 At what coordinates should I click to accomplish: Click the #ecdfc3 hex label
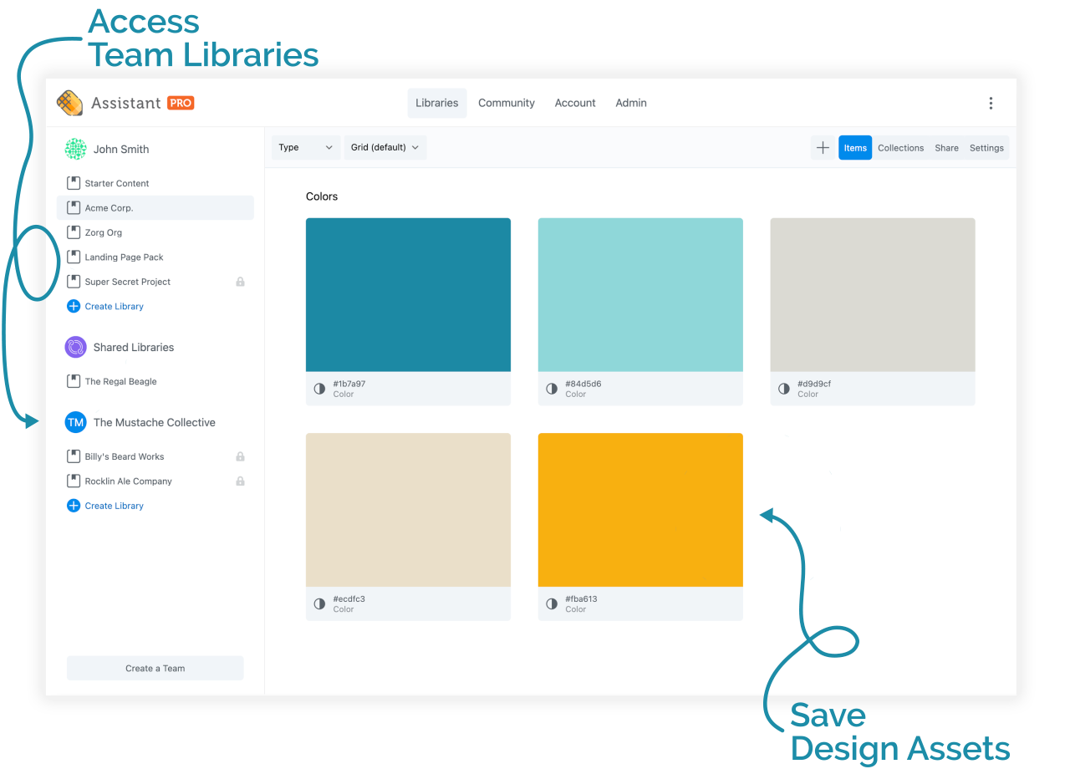click(x=349, y=599)
